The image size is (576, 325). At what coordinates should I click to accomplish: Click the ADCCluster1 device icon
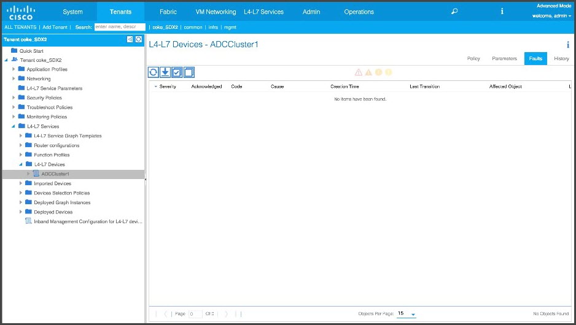(36, 174)
